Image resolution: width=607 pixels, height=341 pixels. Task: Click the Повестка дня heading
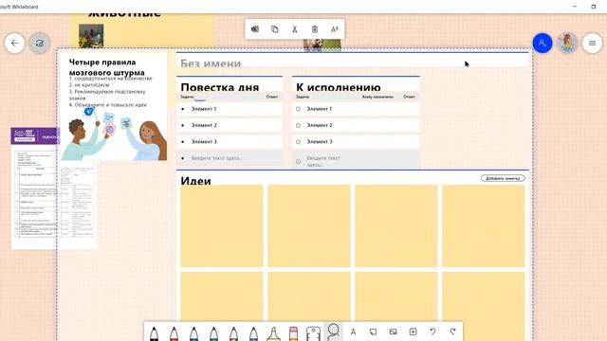[x=220, y=87]
